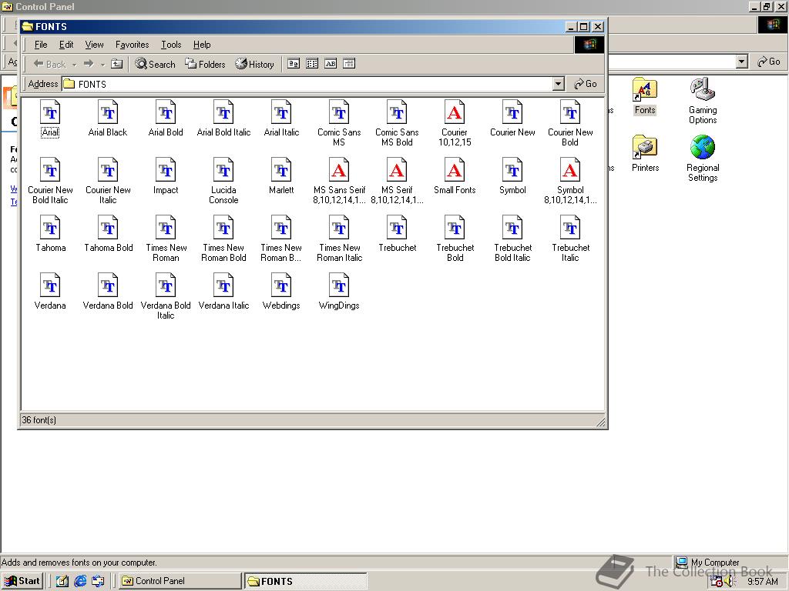Switch to Large Icons view button
The height and width of the screenshot is (591, 789).
[x=294, y=64]
